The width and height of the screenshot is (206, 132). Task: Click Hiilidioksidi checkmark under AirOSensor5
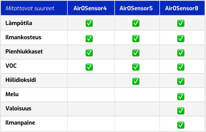click(136, 81)
